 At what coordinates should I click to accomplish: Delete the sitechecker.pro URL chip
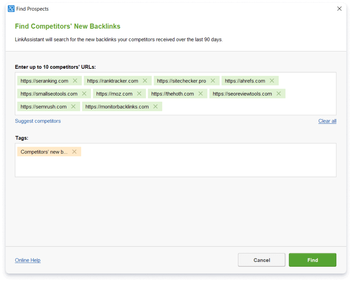pyautogui.click(x=213, y=81)
